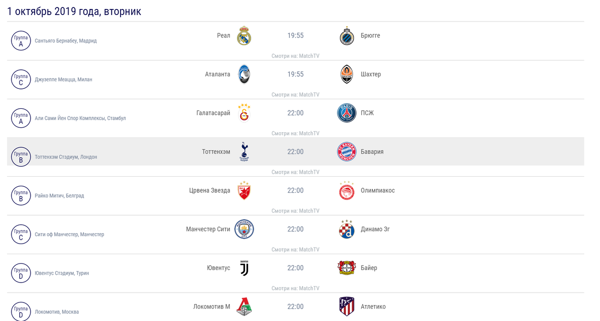The height and width of the screenshot is (321, 600).
Task: Click the Real Madrid club crest
Action: coord(244,35)
